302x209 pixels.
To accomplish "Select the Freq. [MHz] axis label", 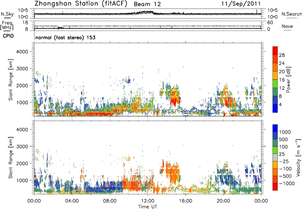I will pos(7,25).
